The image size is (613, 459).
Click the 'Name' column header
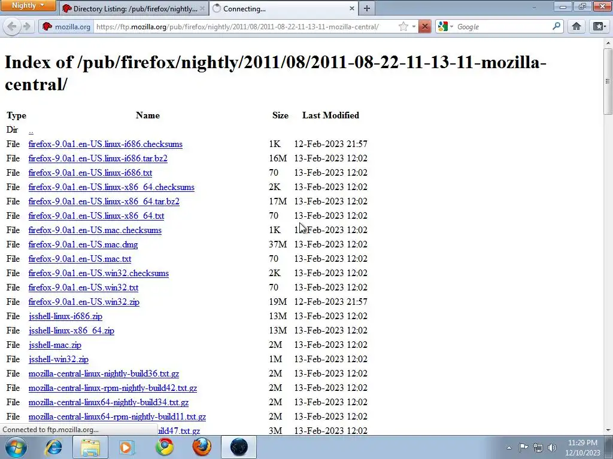pyautogui.click(x=148, y=115)
